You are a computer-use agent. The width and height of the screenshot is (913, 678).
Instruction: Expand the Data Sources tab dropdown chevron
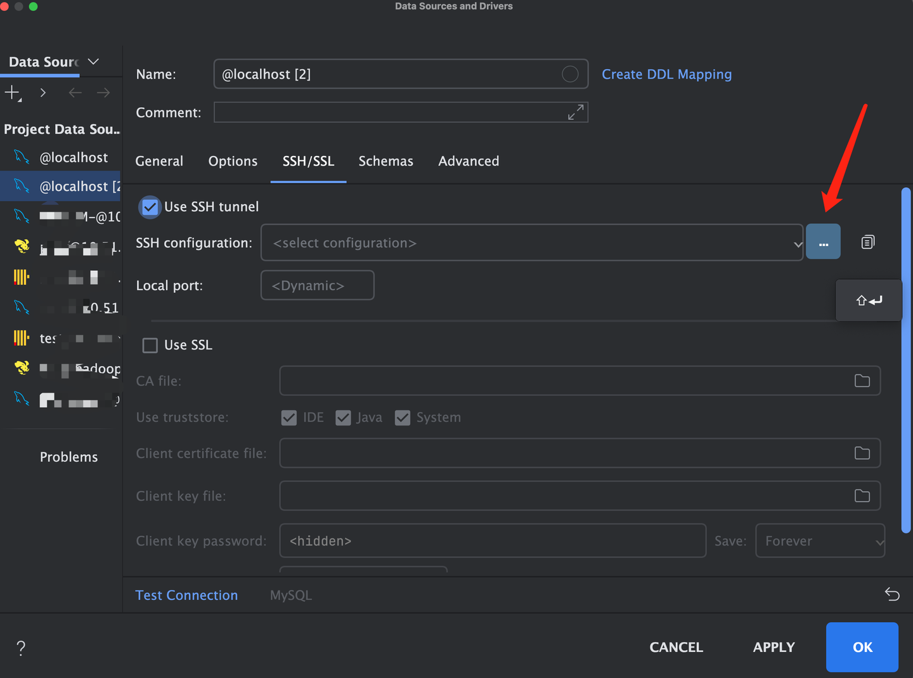(94, 62)
